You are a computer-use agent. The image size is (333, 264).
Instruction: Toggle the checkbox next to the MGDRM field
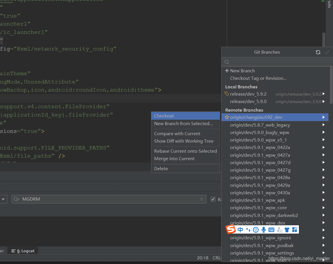click(213, 199)
